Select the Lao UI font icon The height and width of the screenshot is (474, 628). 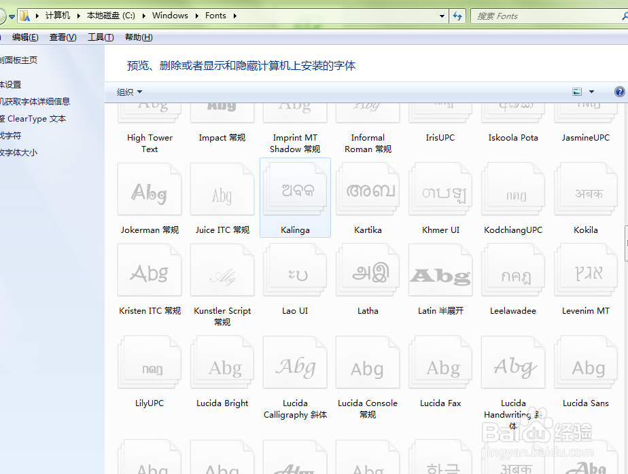[x=295, y=270]
